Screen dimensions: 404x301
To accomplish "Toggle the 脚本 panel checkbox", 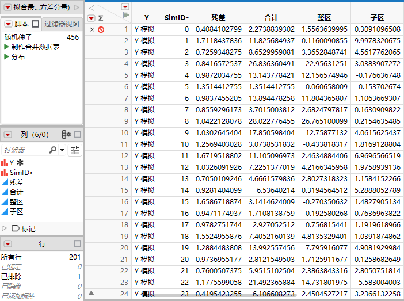I will coord(36,24).
